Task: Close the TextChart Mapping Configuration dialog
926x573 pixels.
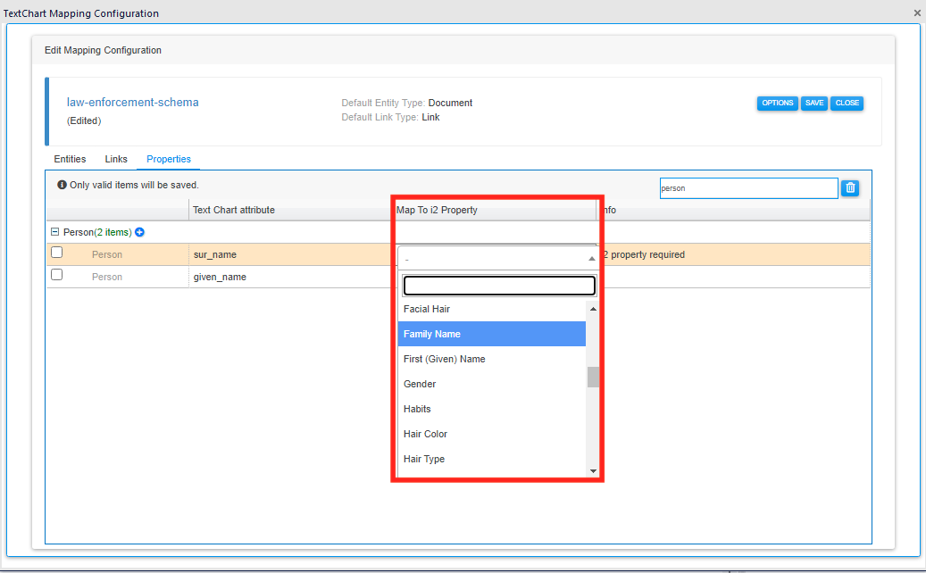Action: pyautogui.click(x=917, y=13)
